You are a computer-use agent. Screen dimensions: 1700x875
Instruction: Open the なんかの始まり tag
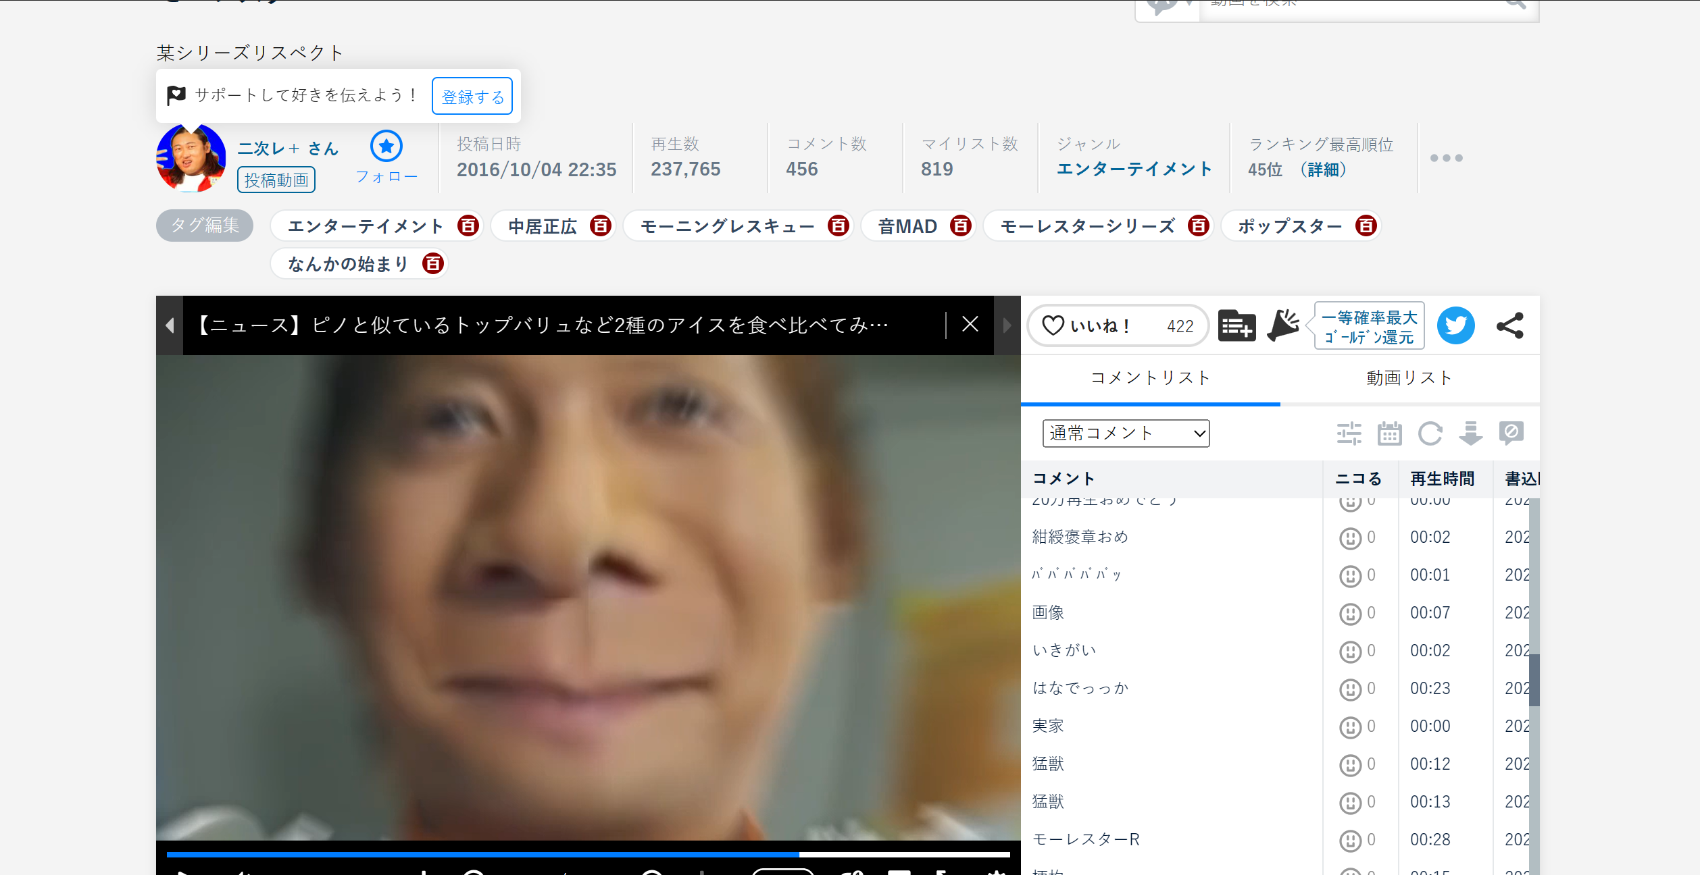348,264
